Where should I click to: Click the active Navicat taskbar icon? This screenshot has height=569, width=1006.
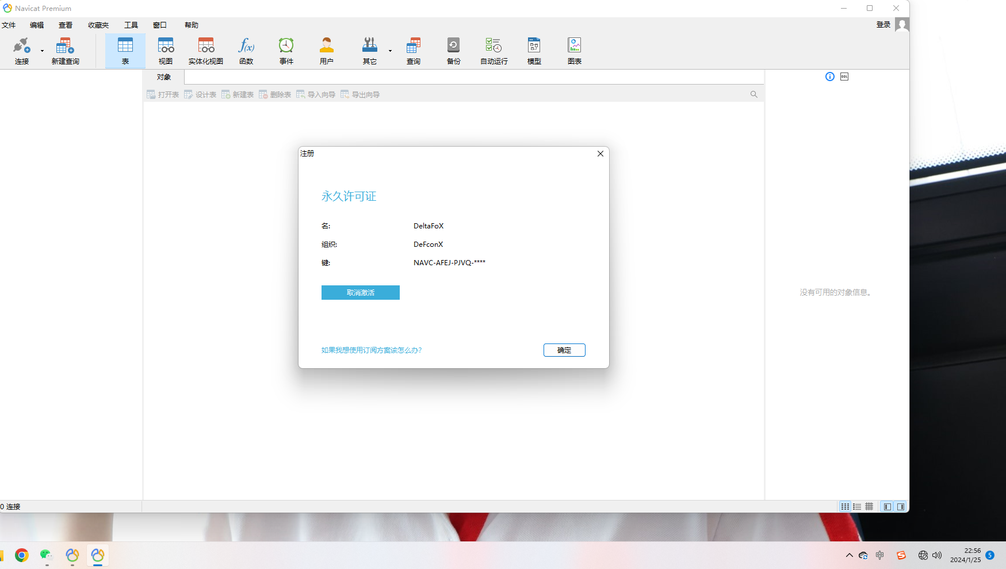[x=98, y=555]
